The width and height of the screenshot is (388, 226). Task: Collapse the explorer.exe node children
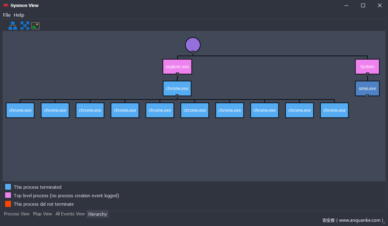[x=177, y=74]
